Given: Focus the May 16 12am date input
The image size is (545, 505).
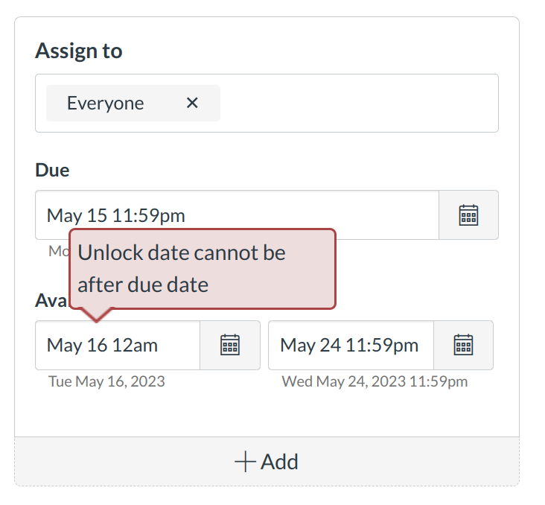Looking at the screenshot, I should coord(118,345).
